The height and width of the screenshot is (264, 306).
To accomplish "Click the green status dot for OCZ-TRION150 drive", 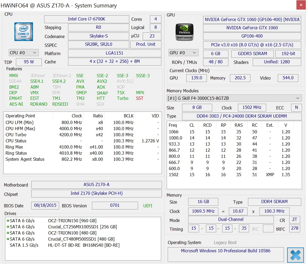I will point(8,220).
